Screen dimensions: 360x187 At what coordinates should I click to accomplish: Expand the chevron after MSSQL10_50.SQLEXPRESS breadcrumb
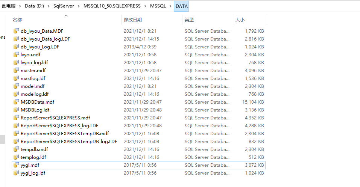(145, 6)
